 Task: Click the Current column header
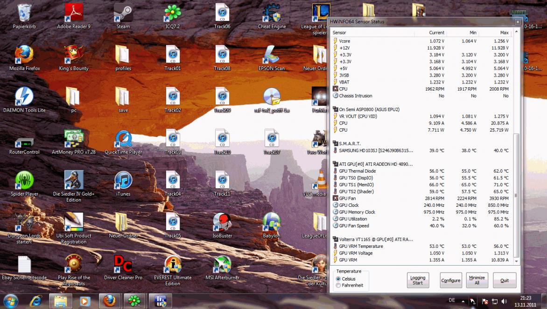tap(430, 32)
